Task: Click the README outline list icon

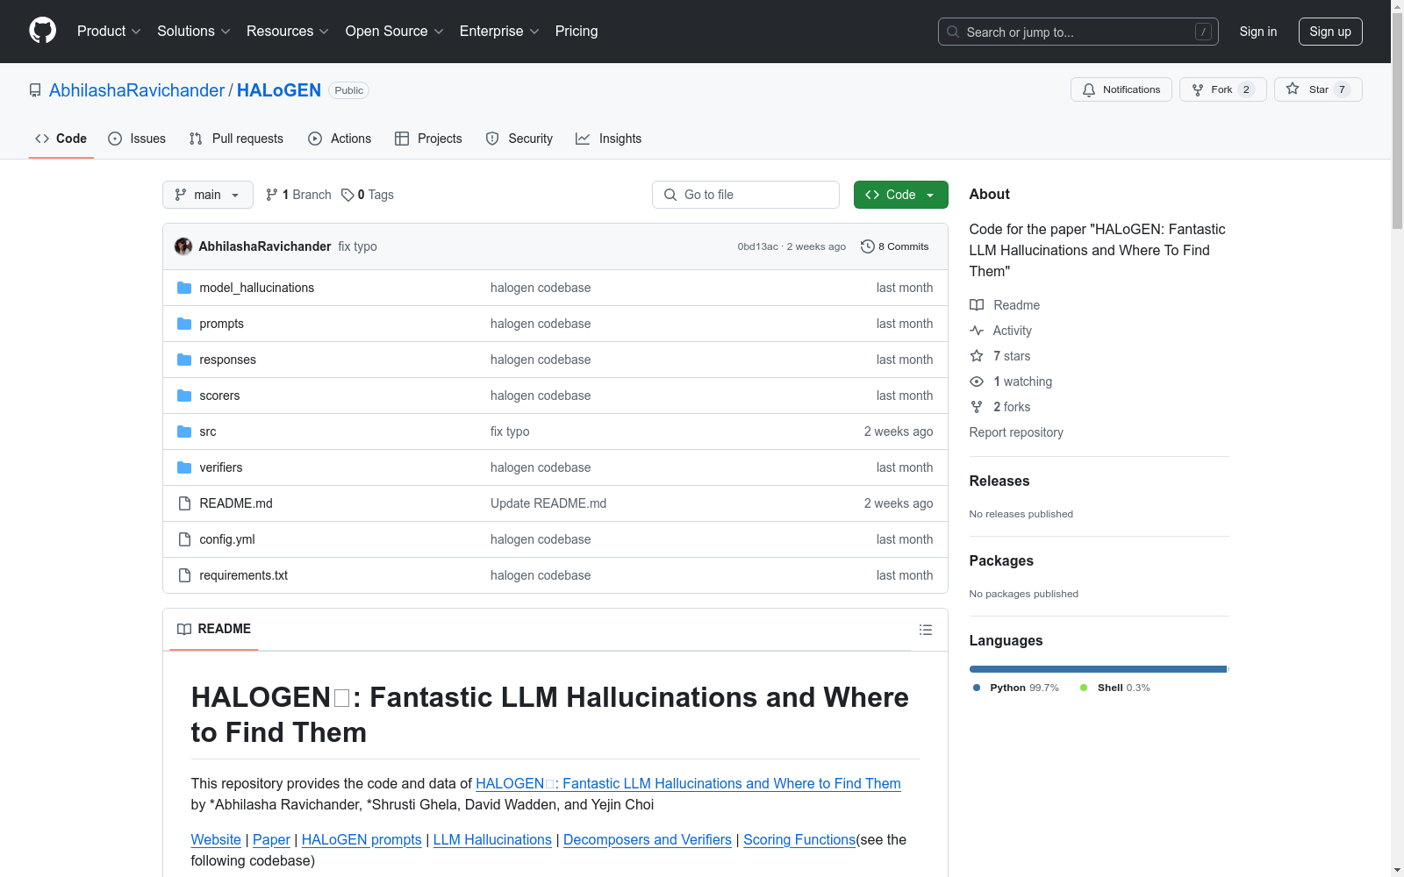Action: point(925,630)
